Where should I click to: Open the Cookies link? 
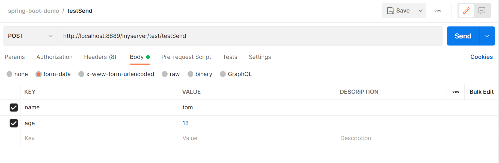(481, 57)
